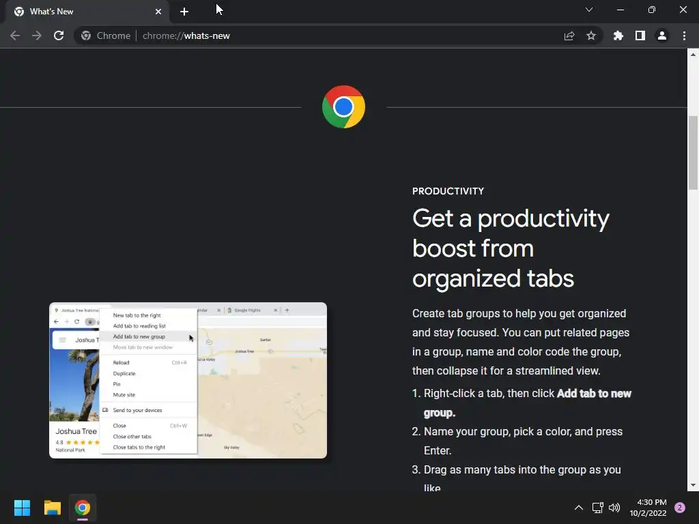Bookmark this tab with the star icon
699x524 pixels.
(x=591, y=35)
